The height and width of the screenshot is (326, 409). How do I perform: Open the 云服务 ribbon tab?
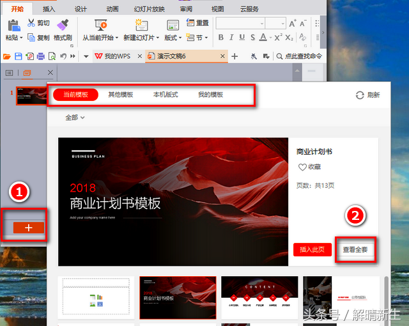point(249,9)
